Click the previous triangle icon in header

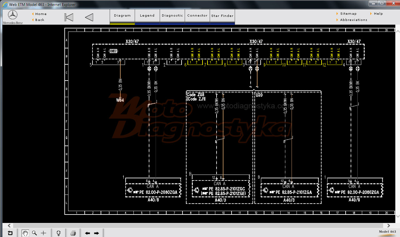pos(89,17)
